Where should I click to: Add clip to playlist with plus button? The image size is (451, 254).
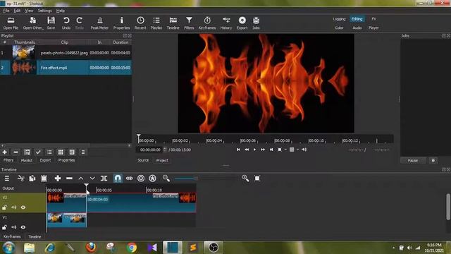5,152
